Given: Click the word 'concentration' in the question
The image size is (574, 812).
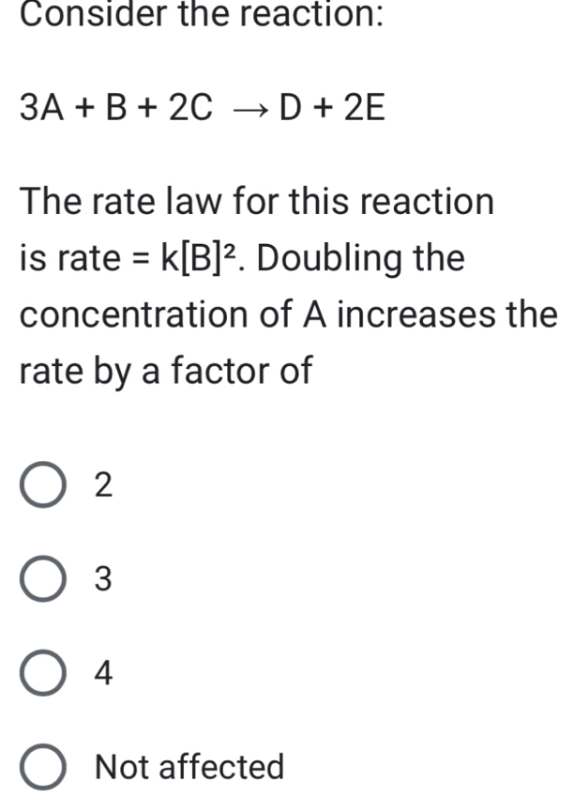Looking at the screenshot, I should 131,313.
